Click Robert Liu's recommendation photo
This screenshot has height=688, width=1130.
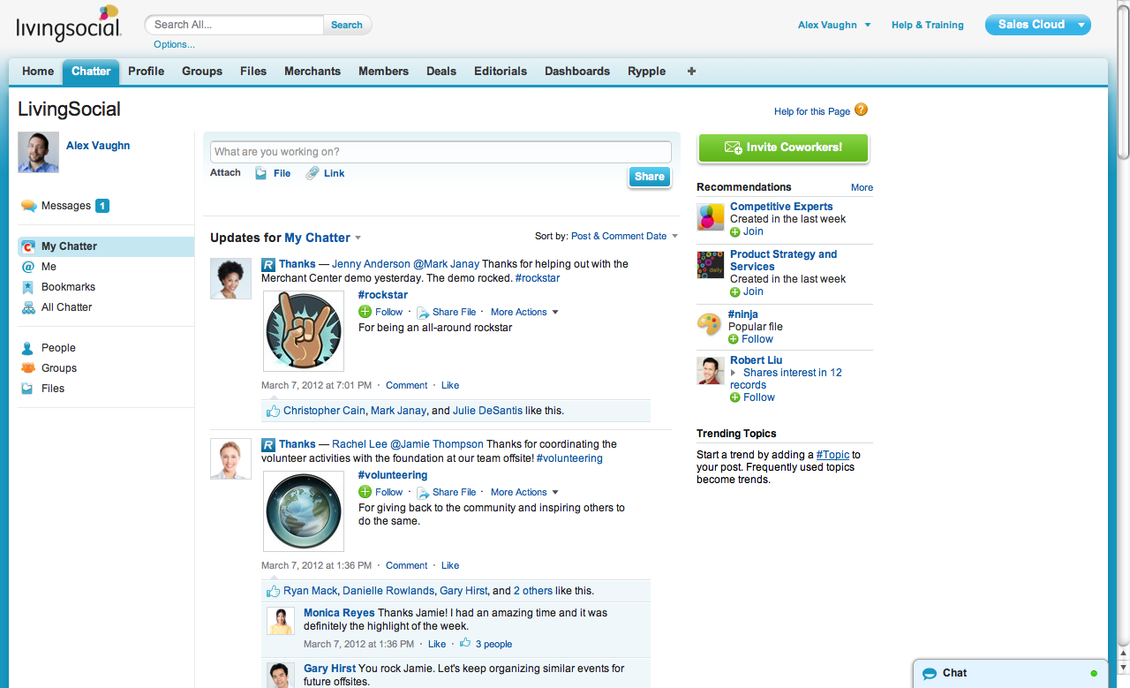coord(711,371)
